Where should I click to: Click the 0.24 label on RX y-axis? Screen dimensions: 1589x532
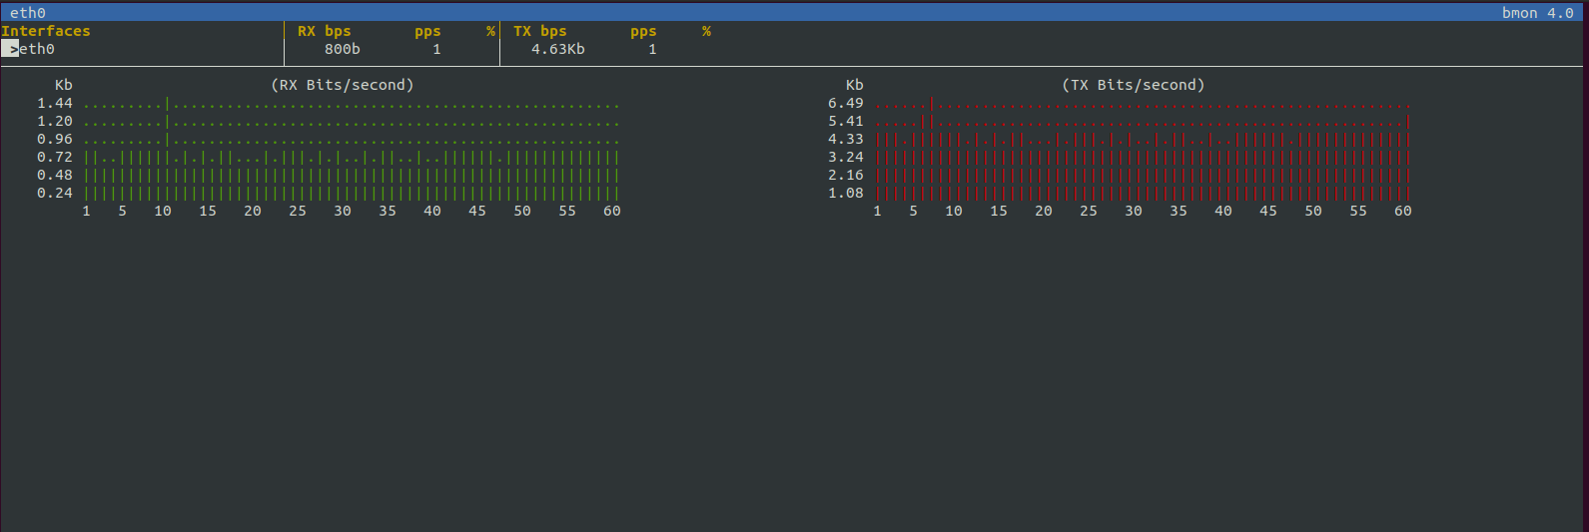55,193
